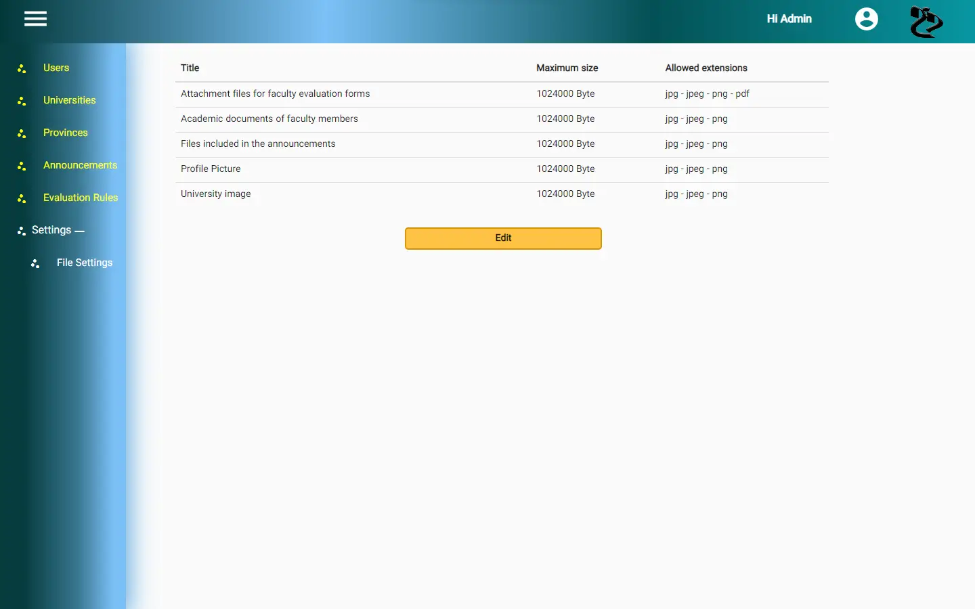Click the dots icon beside Universities
Viewport: 975px width, 609px height.
[22, 101]
